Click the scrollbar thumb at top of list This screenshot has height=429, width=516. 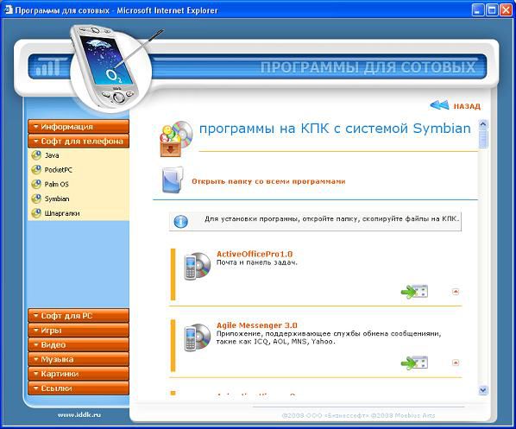tap(482, 139)
